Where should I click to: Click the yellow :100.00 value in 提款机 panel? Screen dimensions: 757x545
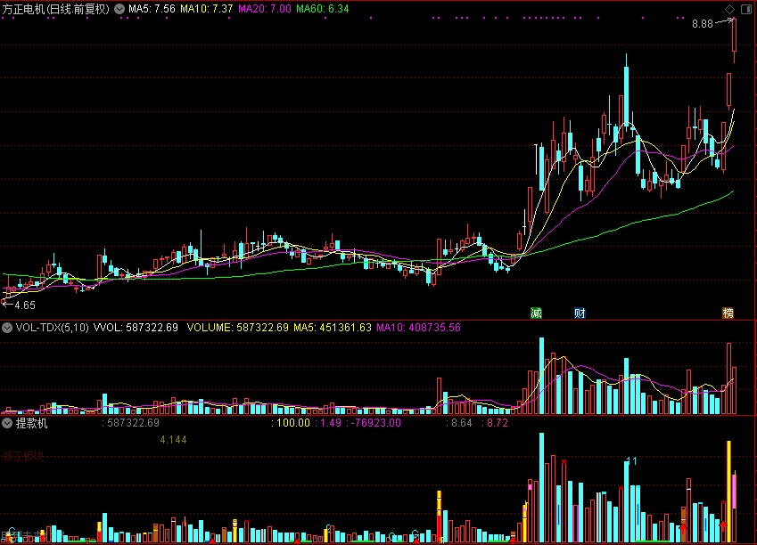tap(291, 423)
